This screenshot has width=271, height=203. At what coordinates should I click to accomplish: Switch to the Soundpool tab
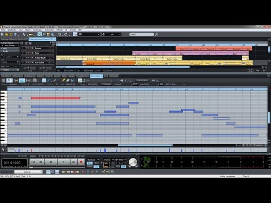[6, 76]
